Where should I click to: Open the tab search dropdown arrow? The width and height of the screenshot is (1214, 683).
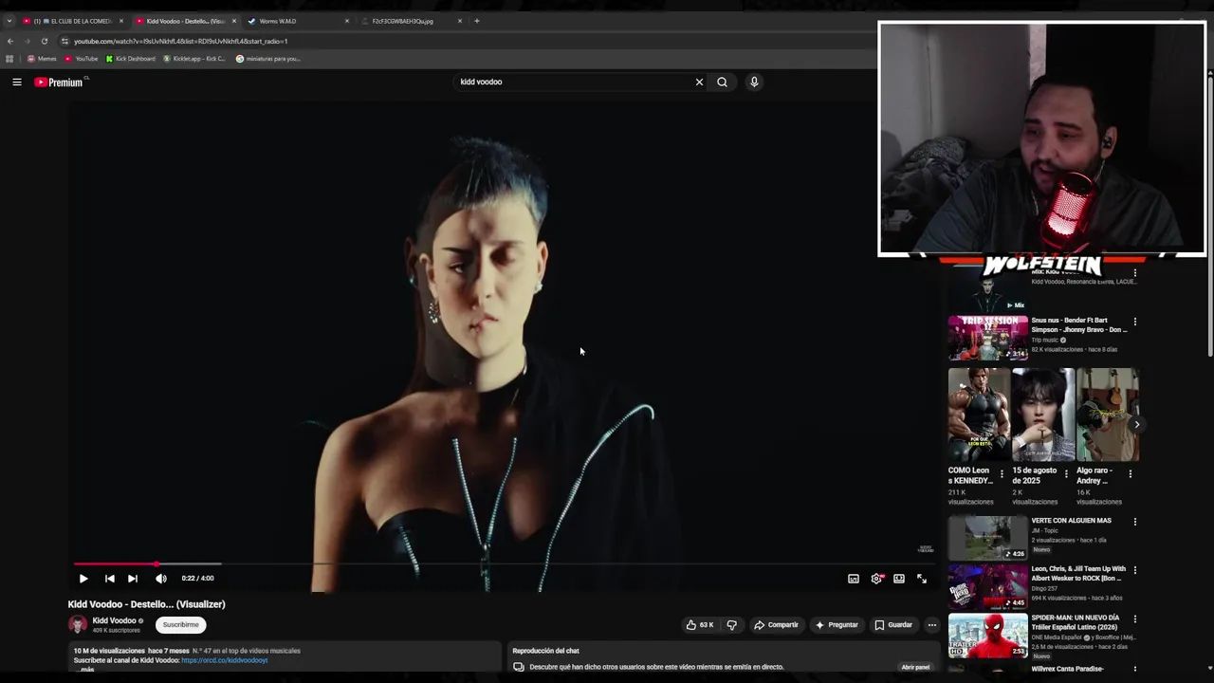9,21
